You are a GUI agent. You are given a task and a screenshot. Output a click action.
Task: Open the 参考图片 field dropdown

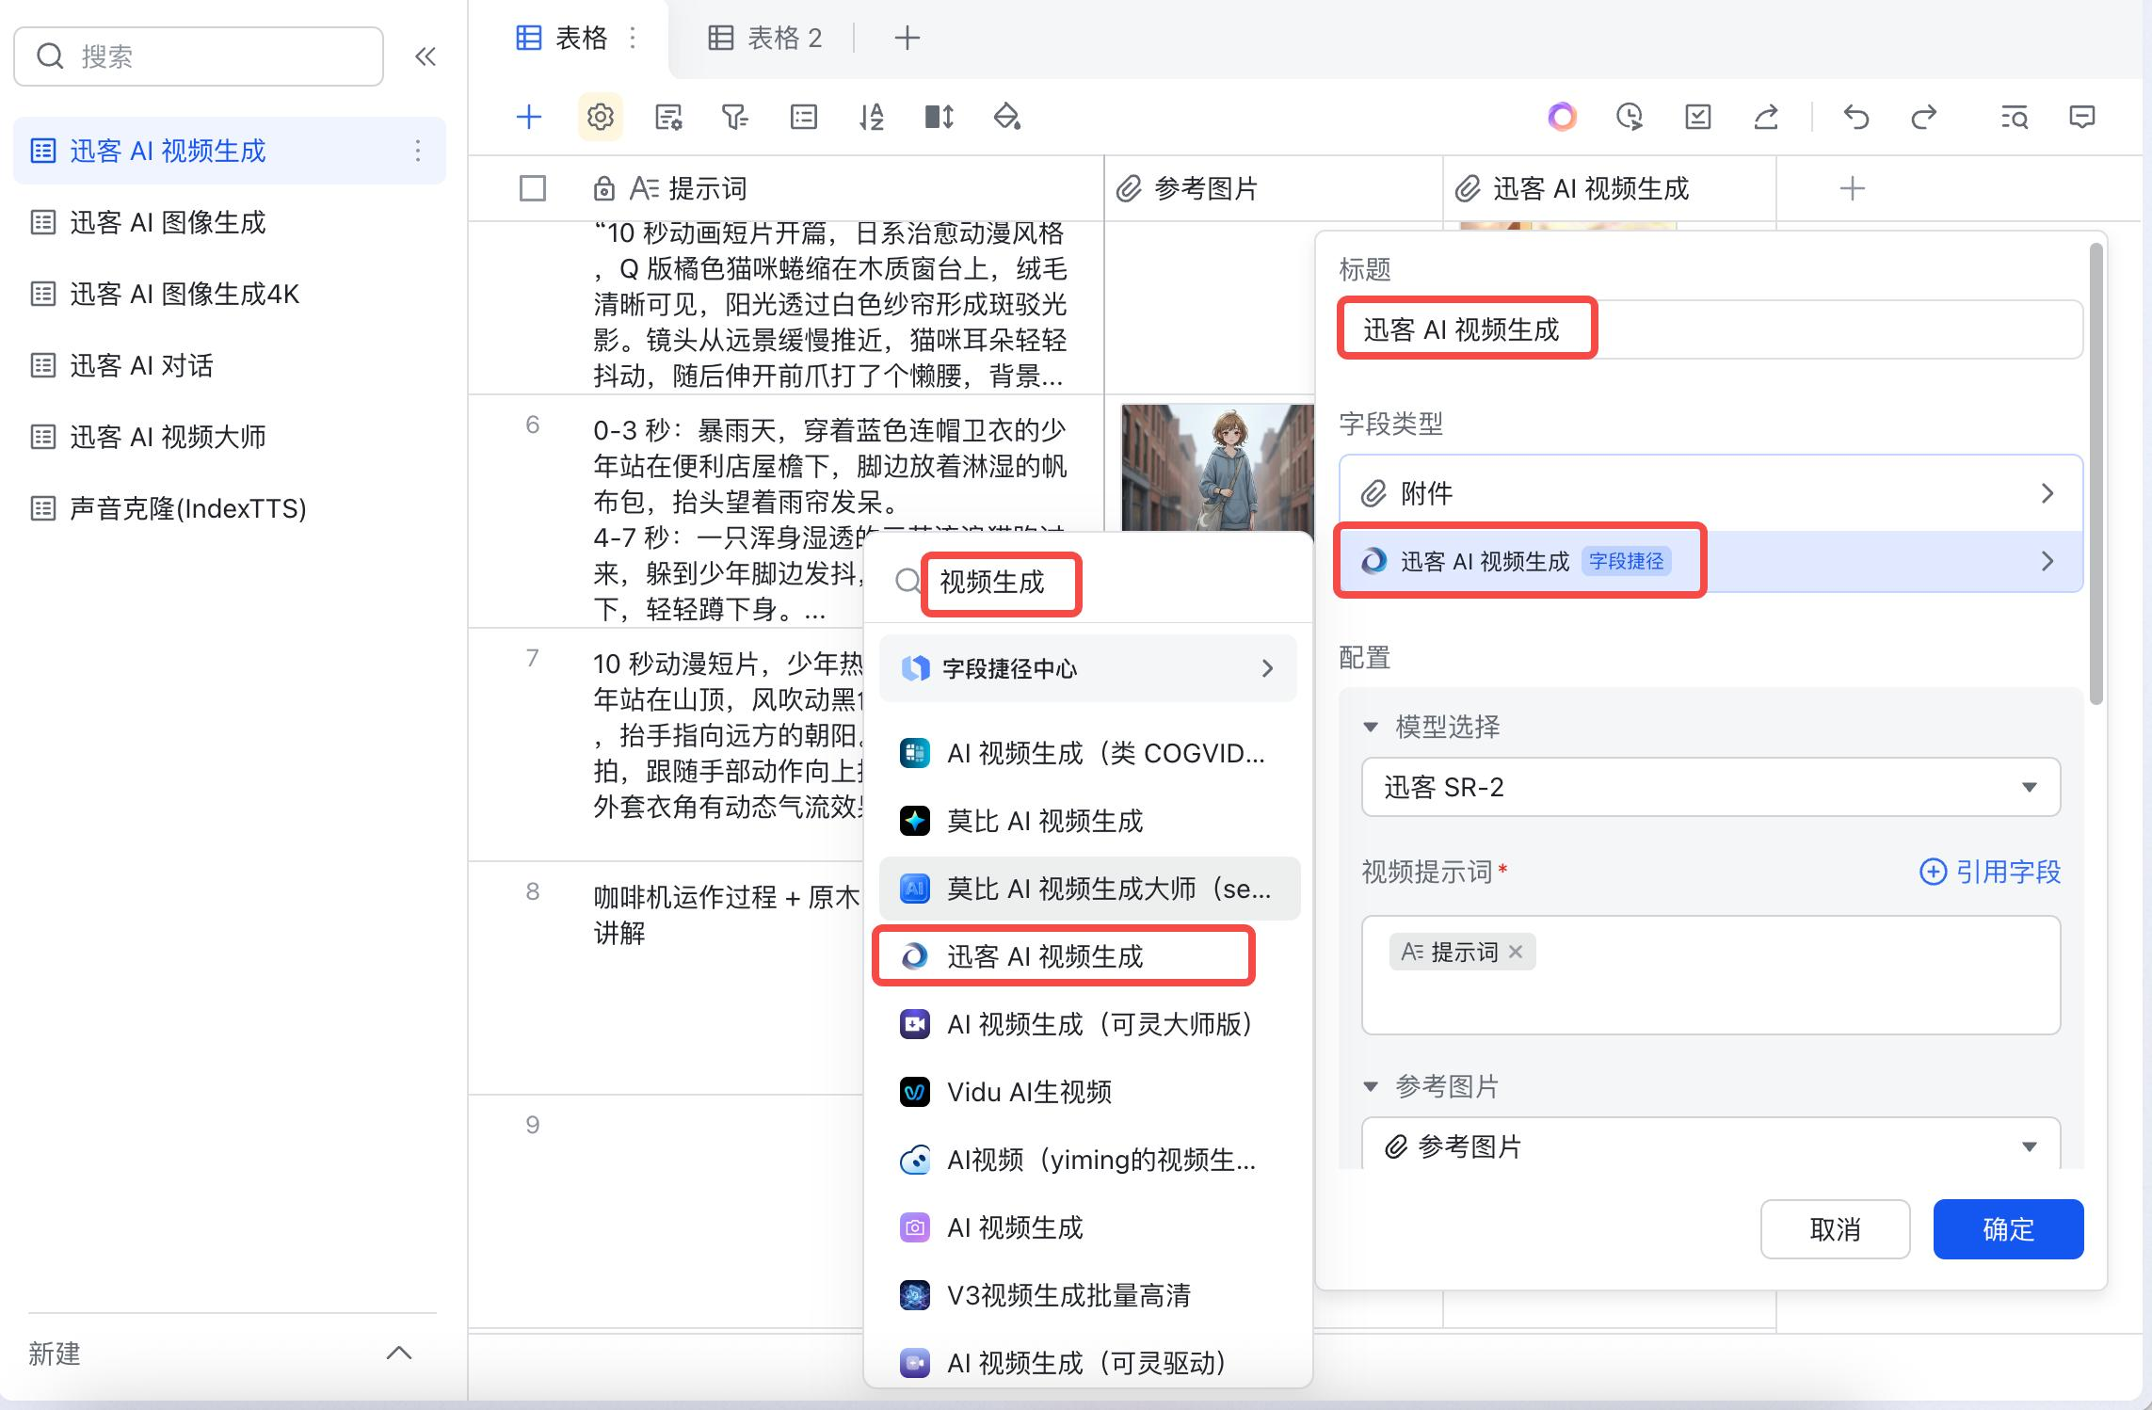[x=1710, y=1146]
